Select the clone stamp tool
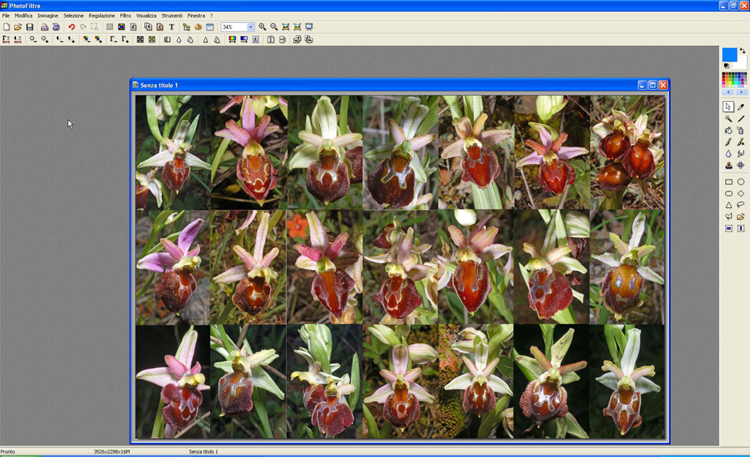 (x=728, y=166)
